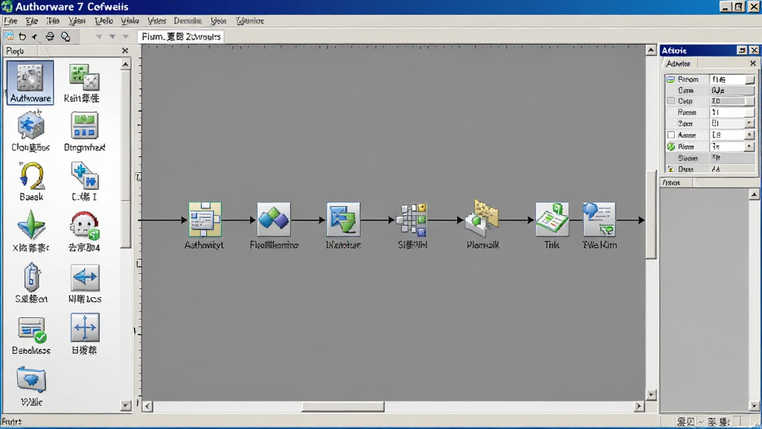Screen dimensions: 762x429
Task: Click the last greyed toolbar down-arrow
Action: pos(125,36)
